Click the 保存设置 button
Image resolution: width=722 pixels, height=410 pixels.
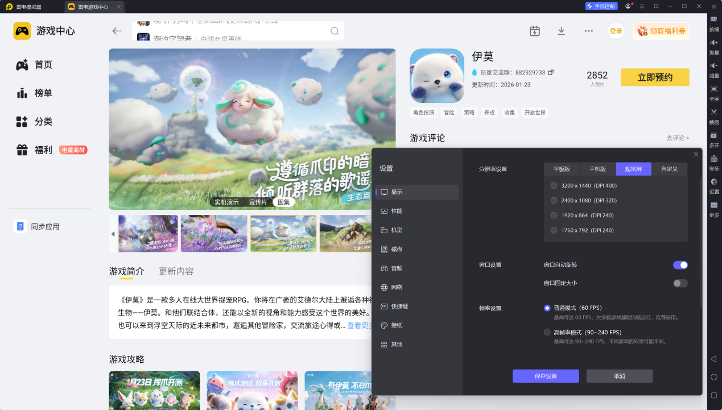[546, 376]
